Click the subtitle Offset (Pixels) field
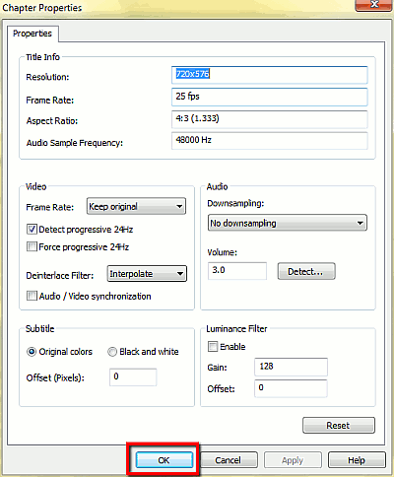Image resolution: width=394 pixels, height=477 pixels. tap(133, 377)
